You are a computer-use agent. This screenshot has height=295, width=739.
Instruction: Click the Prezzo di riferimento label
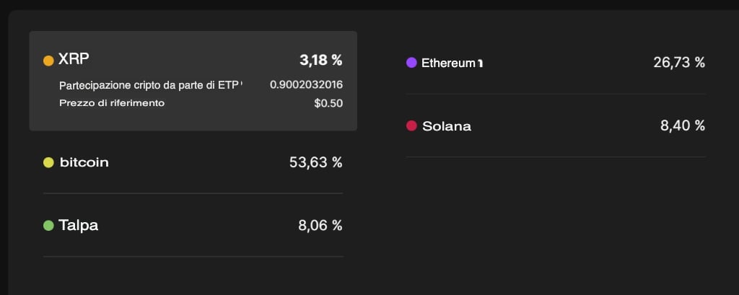click(112, 103)
